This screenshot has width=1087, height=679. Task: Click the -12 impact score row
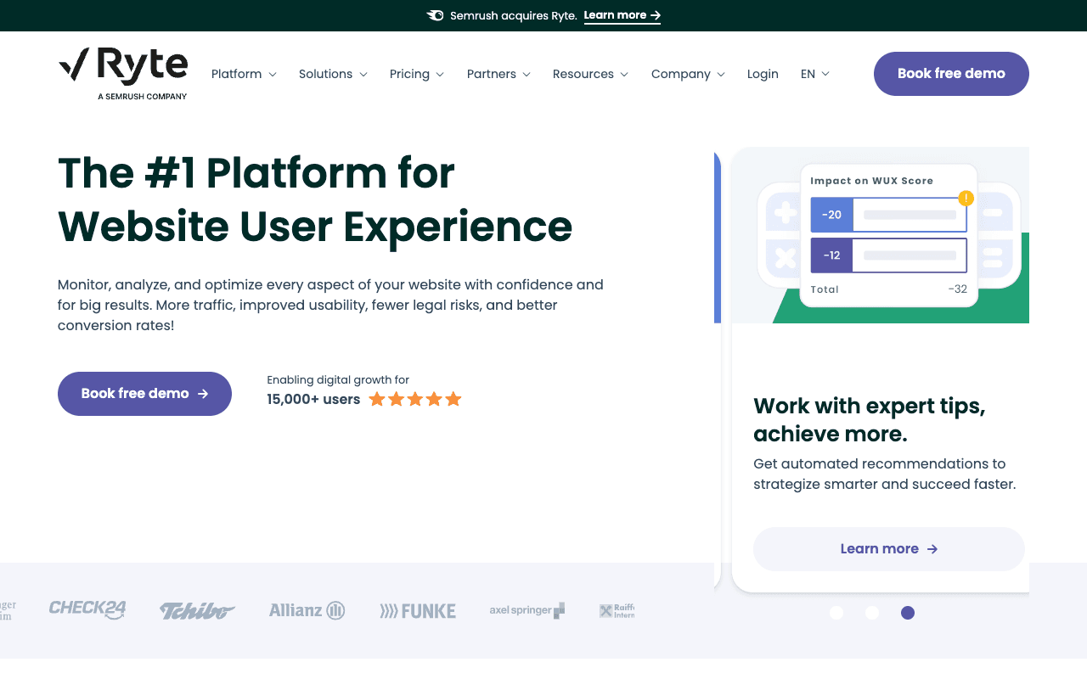(888, 255)
